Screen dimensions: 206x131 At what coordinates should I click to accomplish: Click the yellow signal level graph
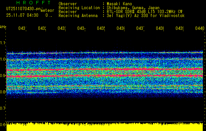pos(105,126)
